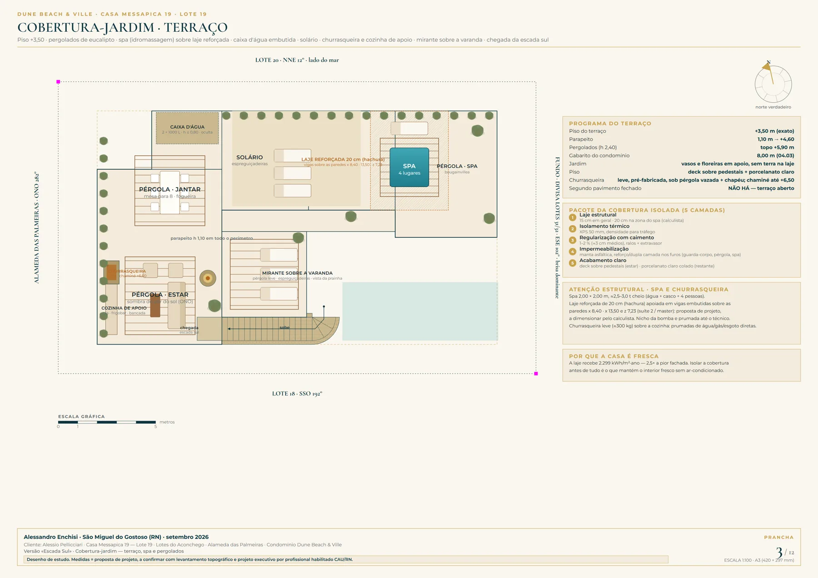Select the blue SPA tub square
Screen dimensions: 818x578
click(409, 167)
